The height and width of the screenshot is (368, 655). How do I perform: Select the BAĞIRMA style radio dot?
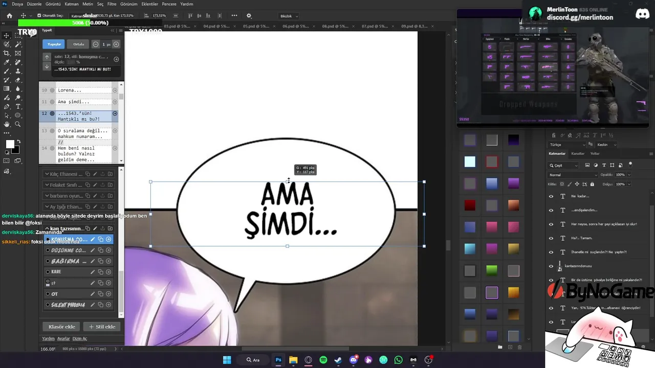(x=48, y=261)
